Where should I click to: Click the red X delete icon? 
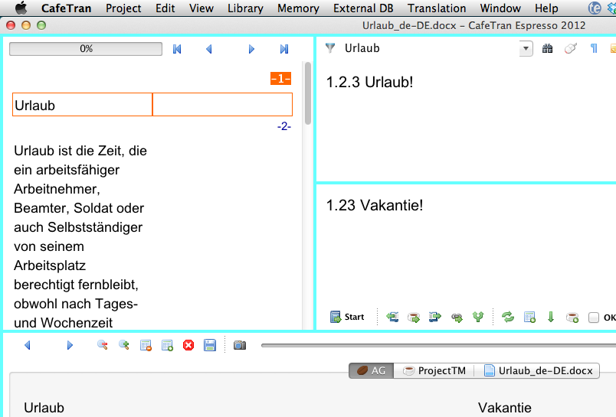click(188, 346)
